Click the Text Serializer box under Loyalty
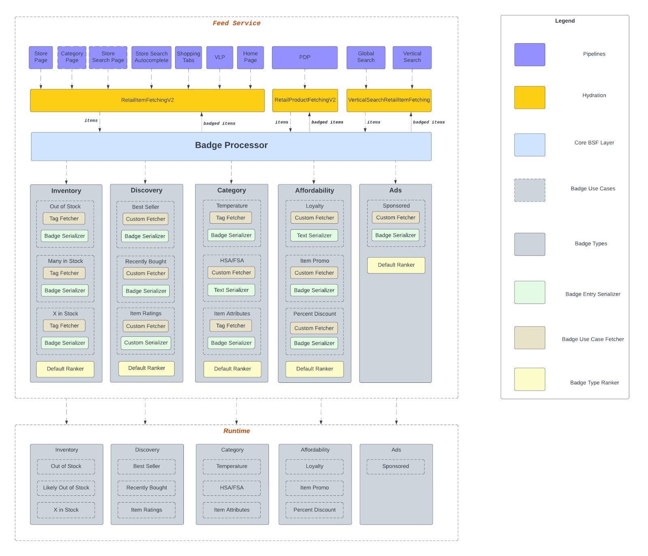Viewport: 648px width, 556px height. pos(314,236)
